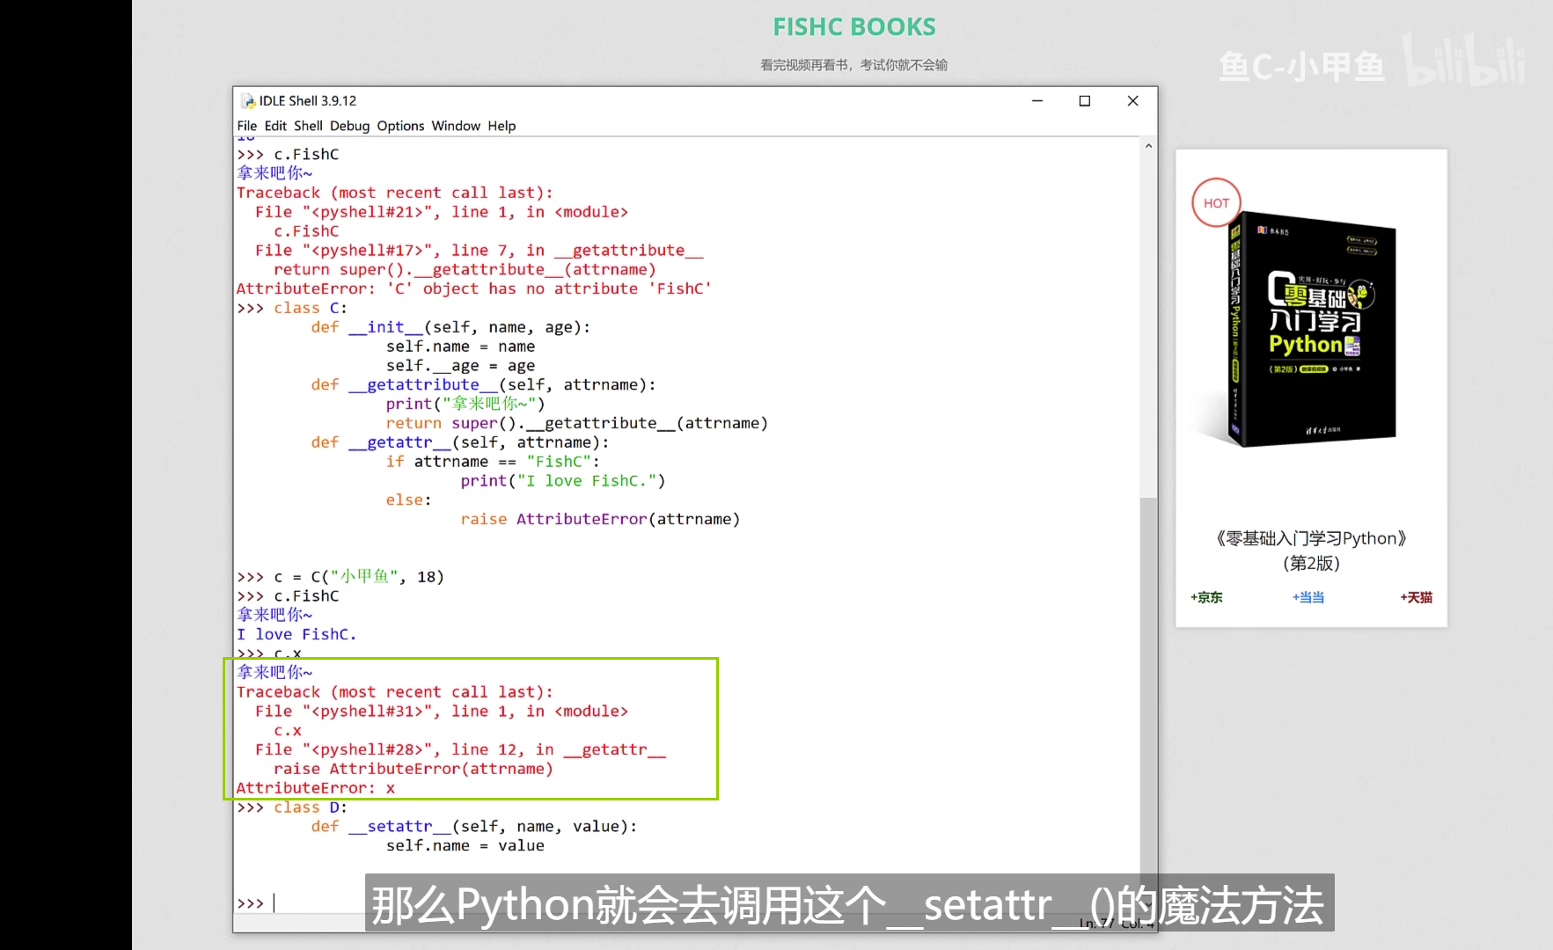Screen dimensions: 1553x950
Task: Open the Window menu
Action: (x=456, y=126)
